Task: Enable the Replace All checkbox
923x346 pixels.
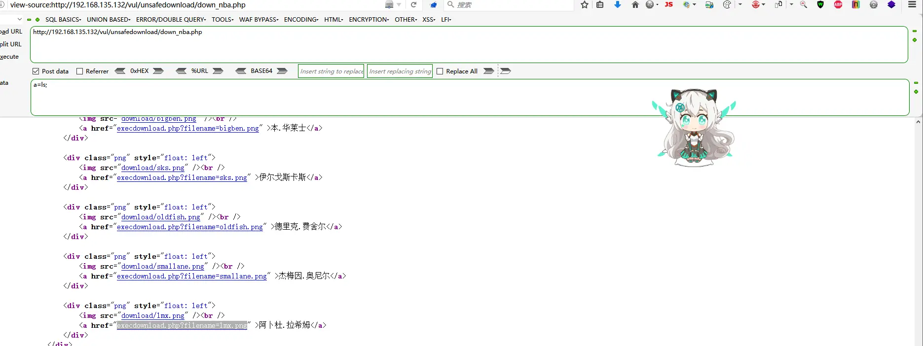Action: pyautogui.click(x=440, y=71)
